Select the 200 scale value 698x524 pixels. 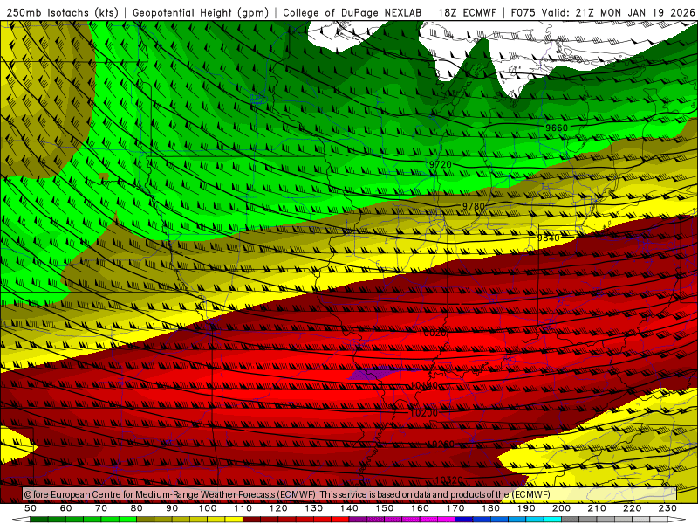coord(561,508)
